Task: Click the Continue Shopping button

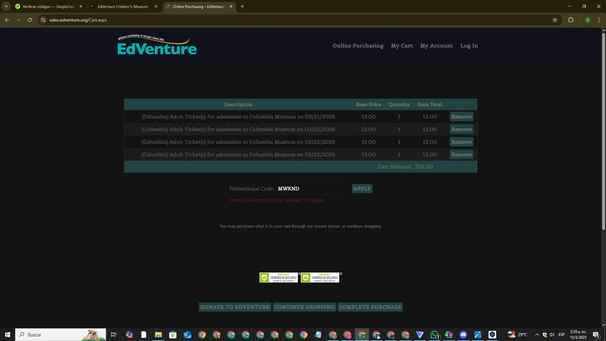Action: coord(304,307)
